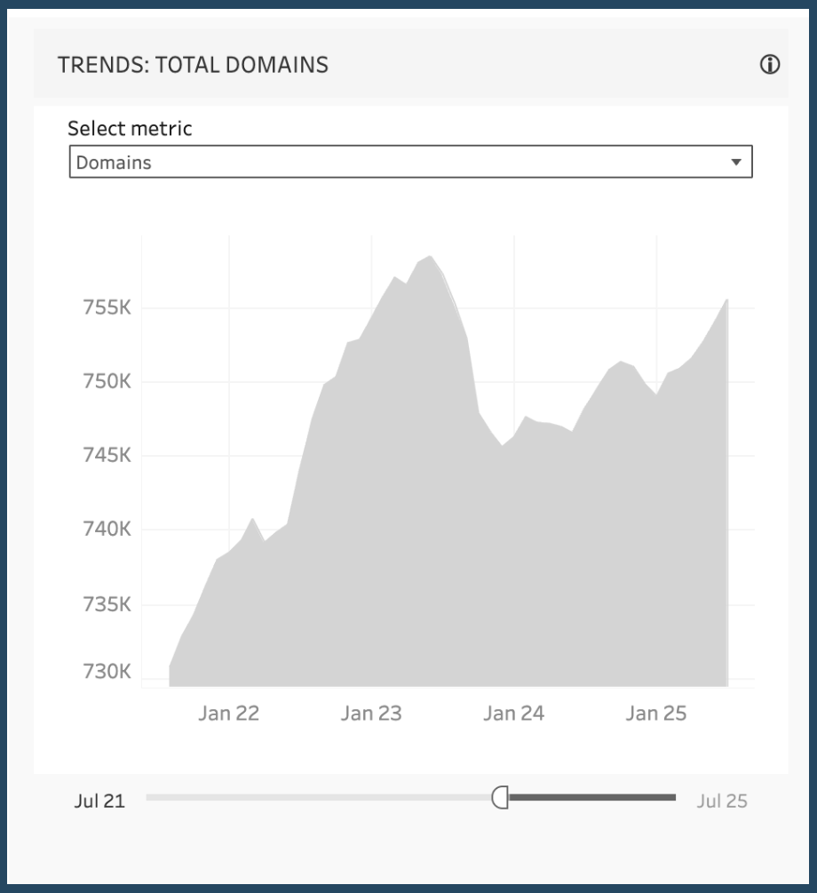Click the 'TRENDS: TOTAL DOMAINS' heading
817x893 pixels.
193,65
